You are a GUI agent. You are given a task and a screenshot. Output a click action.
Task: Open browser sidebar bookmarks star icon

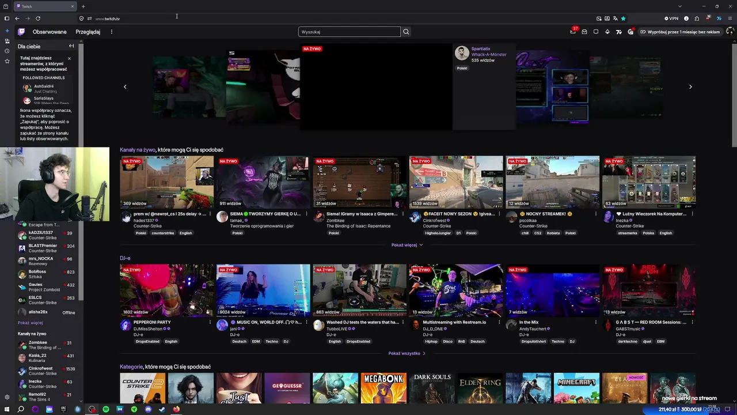click(7, 61)
